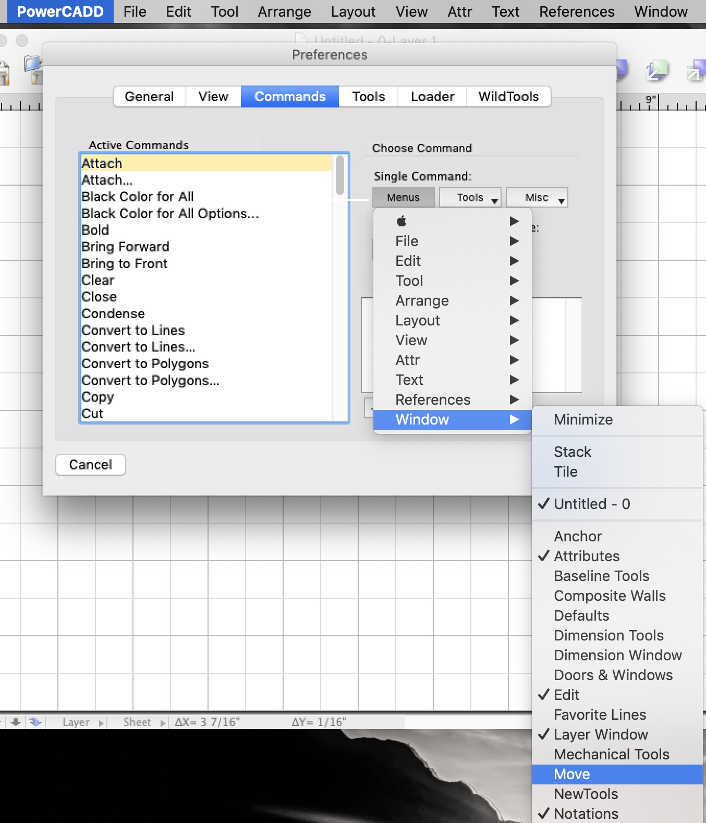Choose Favorite Lines from the Window submenu
Screen dimensions: 706x823
(617, 715)
